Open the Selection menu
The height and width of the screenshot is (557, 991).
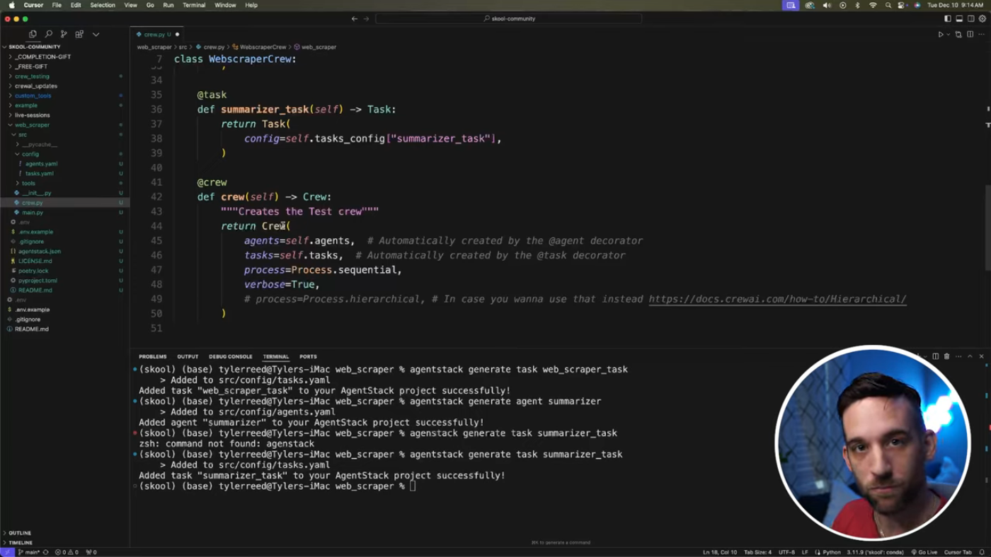click(103, 5)
